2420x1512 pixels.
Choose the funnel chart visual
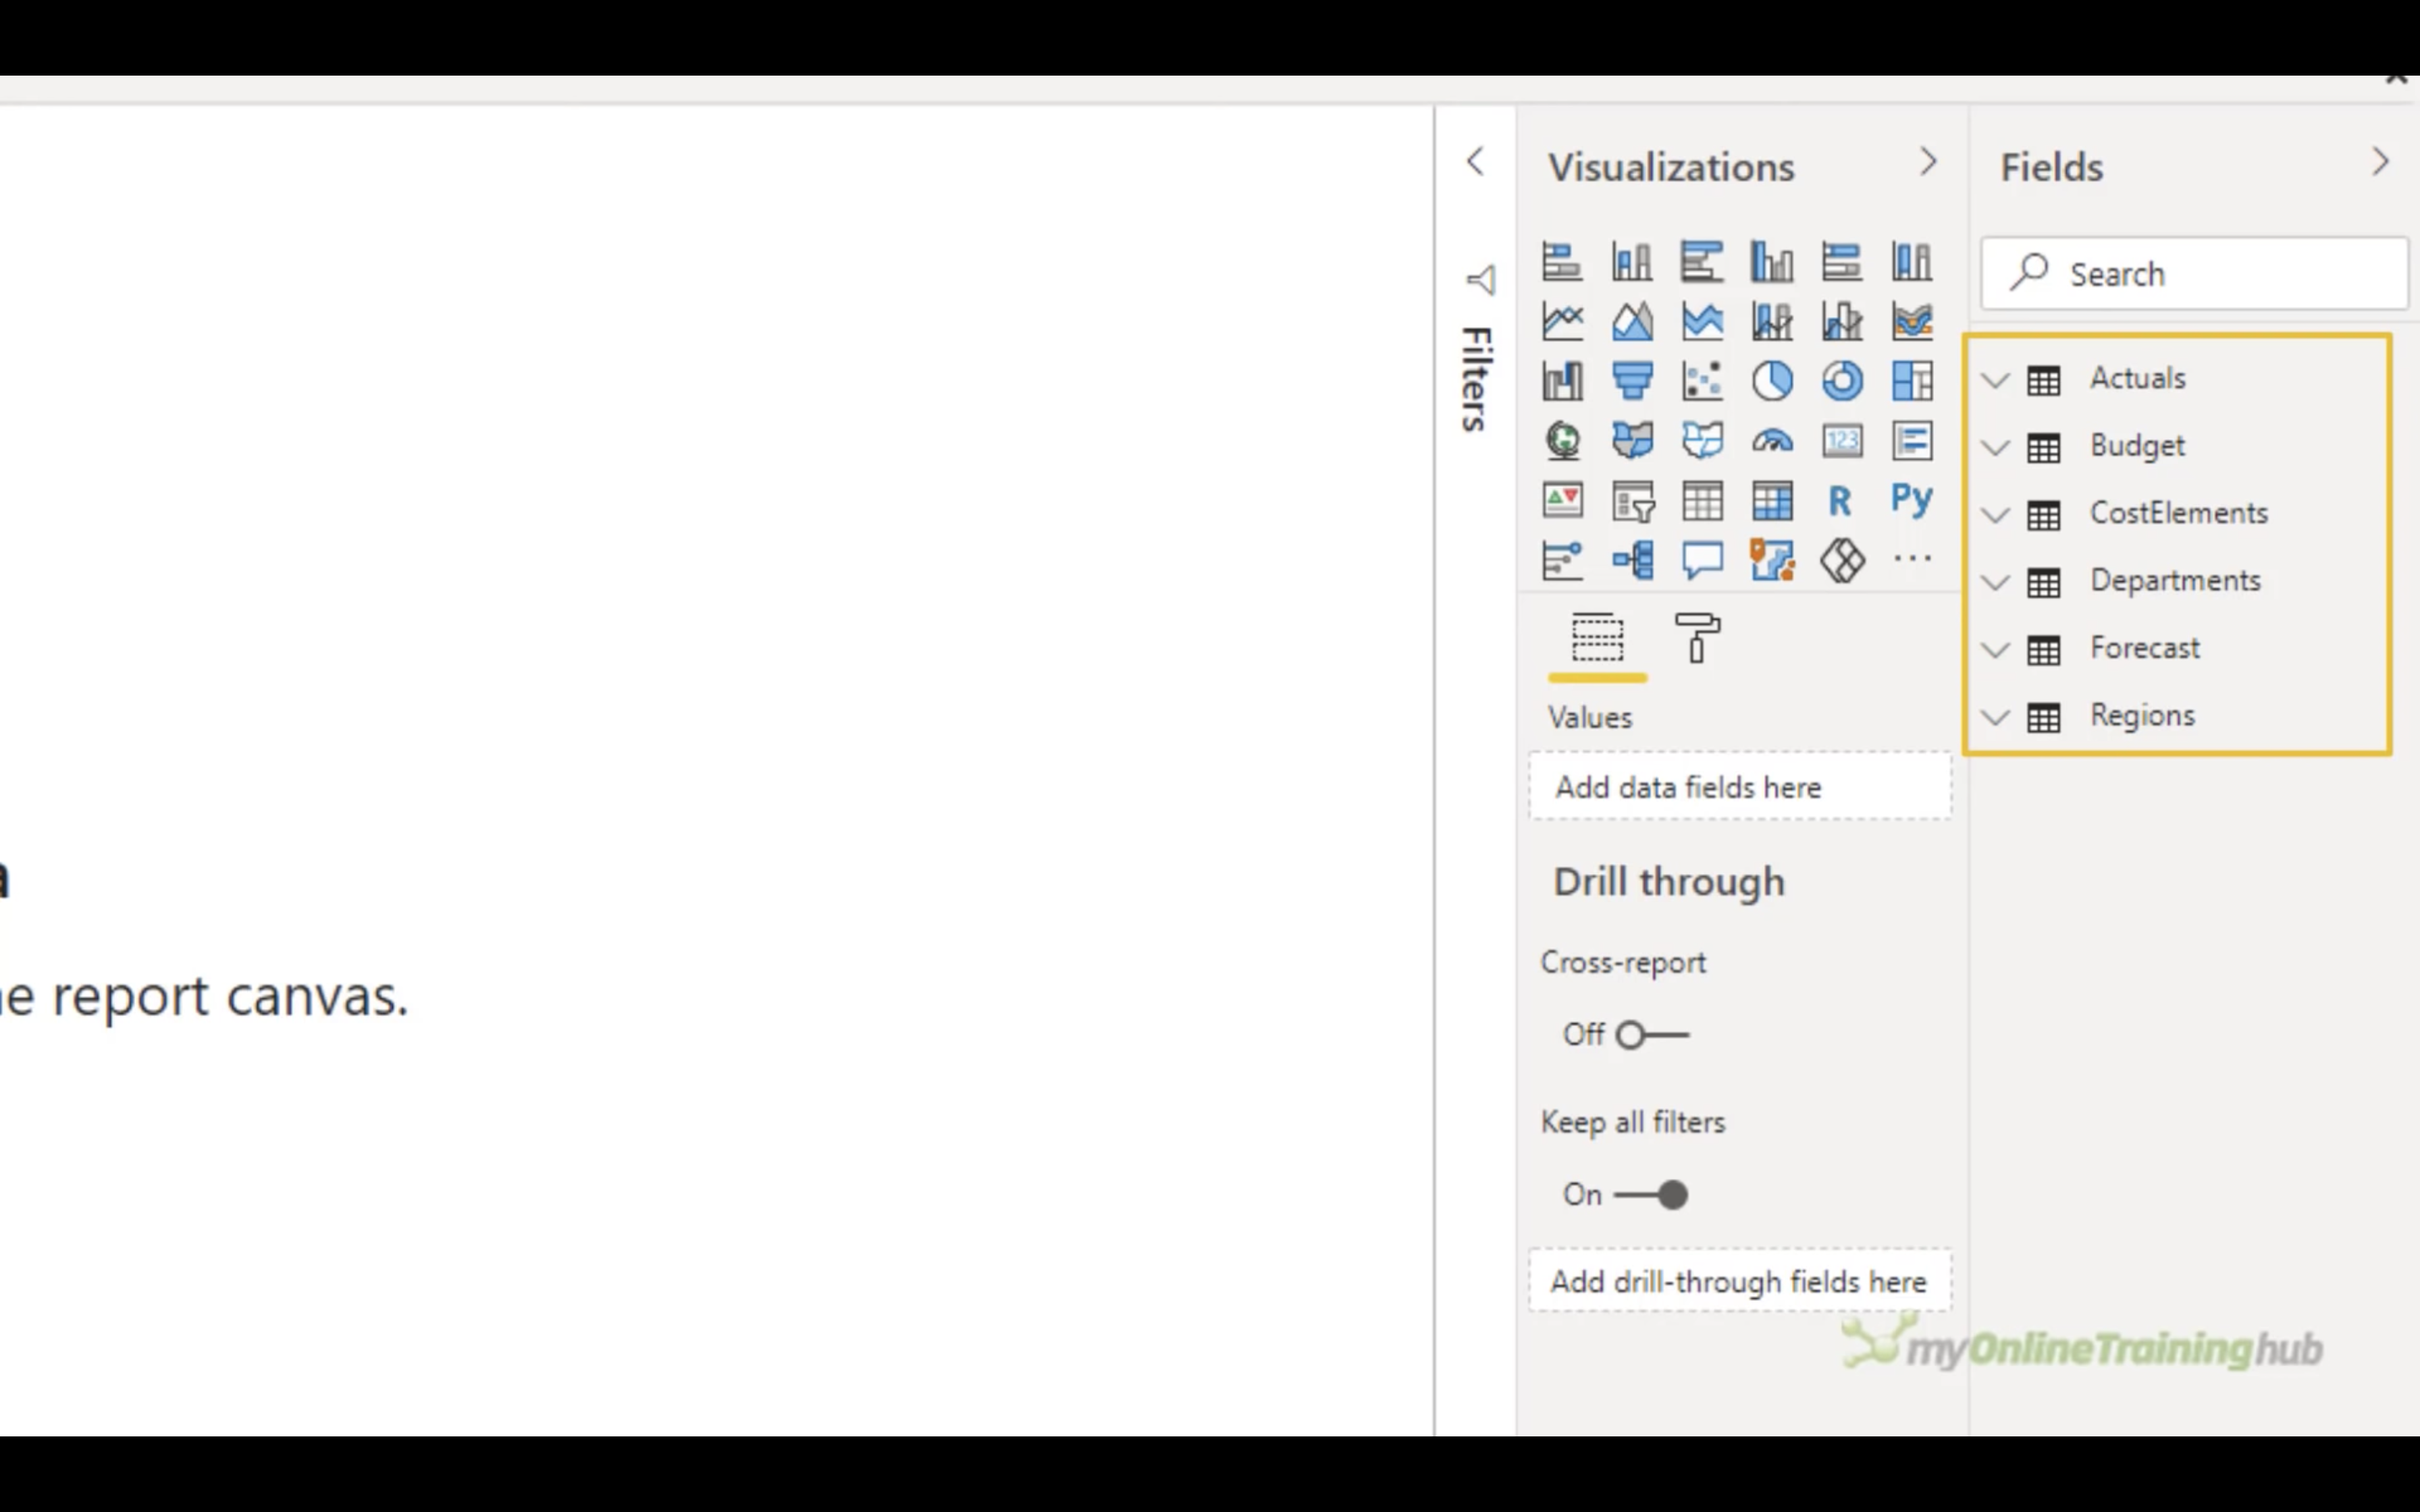pos(1632,381)
